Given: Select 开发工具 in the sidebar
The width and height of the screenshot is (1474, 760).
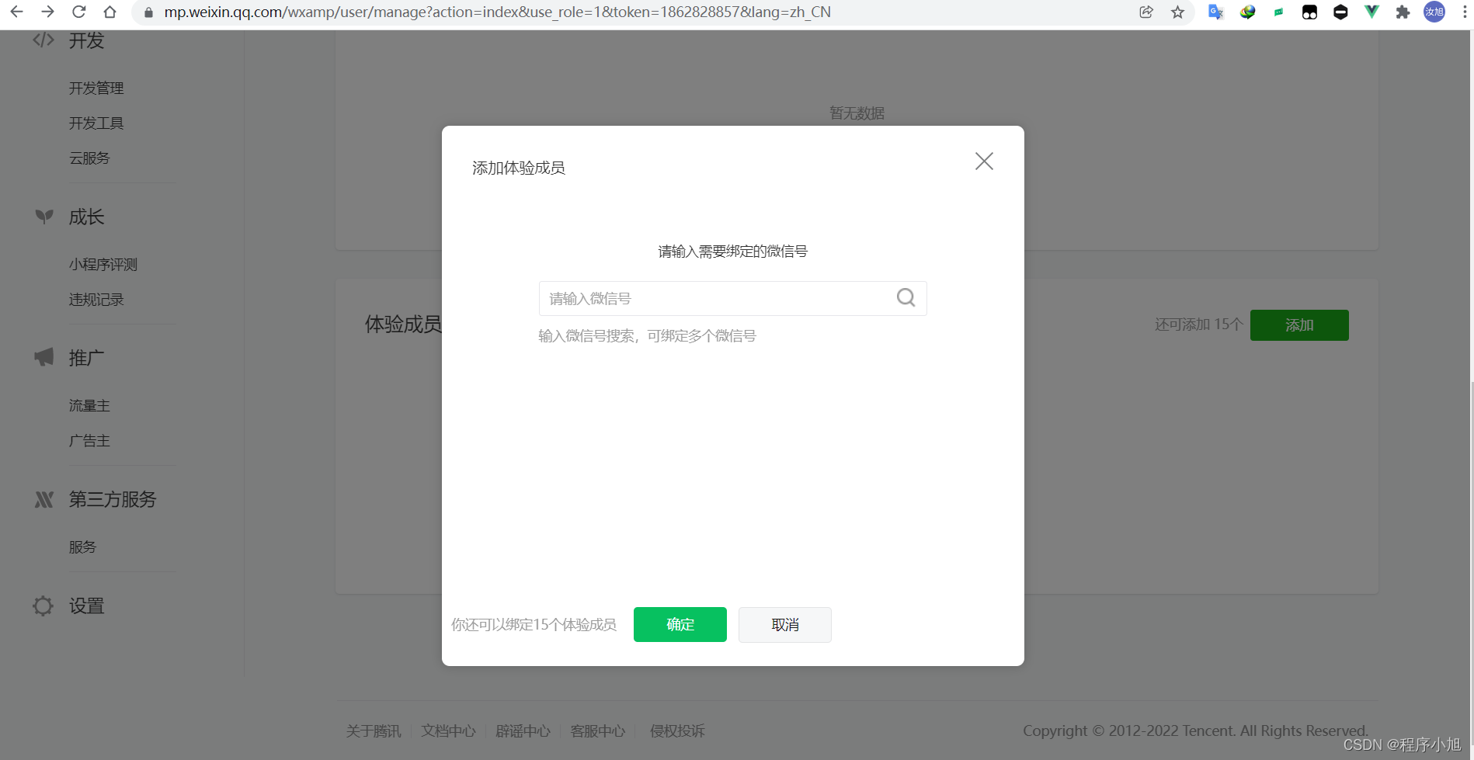Looking at the screenshot, I should [96, 123].
